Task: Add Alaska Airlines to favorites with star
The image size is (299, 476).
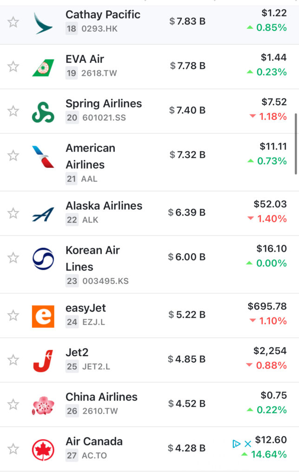Action: point(13,213)
